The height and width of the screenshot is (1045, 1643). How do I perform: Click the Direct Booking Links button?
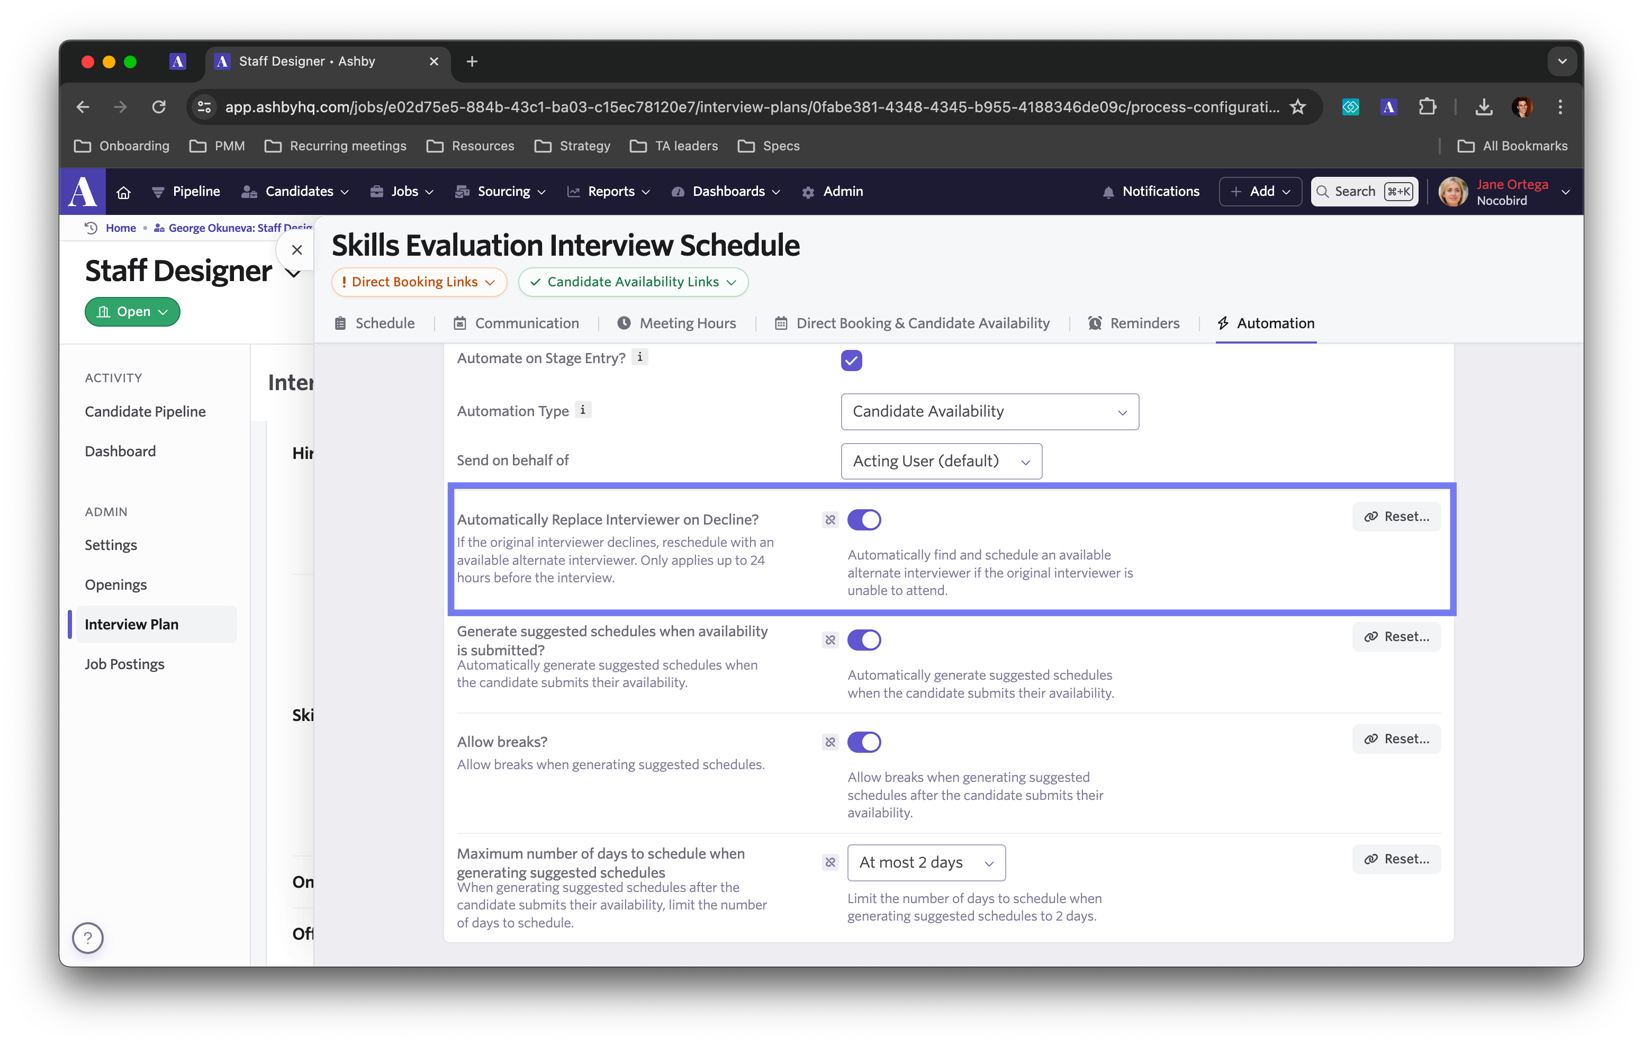click(418, 283)
